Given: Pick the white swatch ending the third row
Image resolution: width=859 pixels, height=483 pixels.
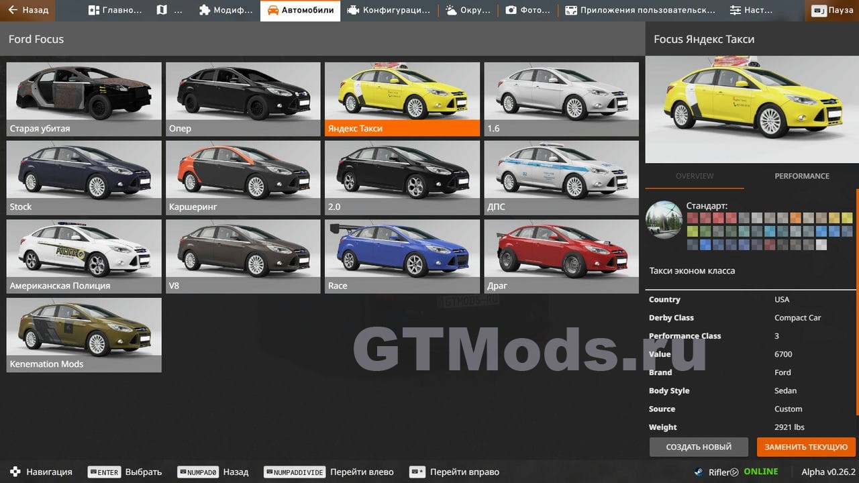Looking at the screenshot, I should pos(821,245).
